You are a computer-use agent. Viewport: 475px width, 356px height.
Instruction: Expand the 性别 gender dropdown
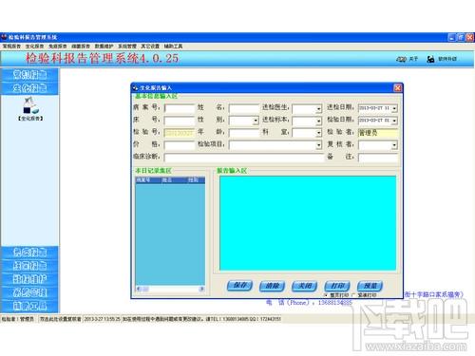pyautogui.click(x=256, y=121)
